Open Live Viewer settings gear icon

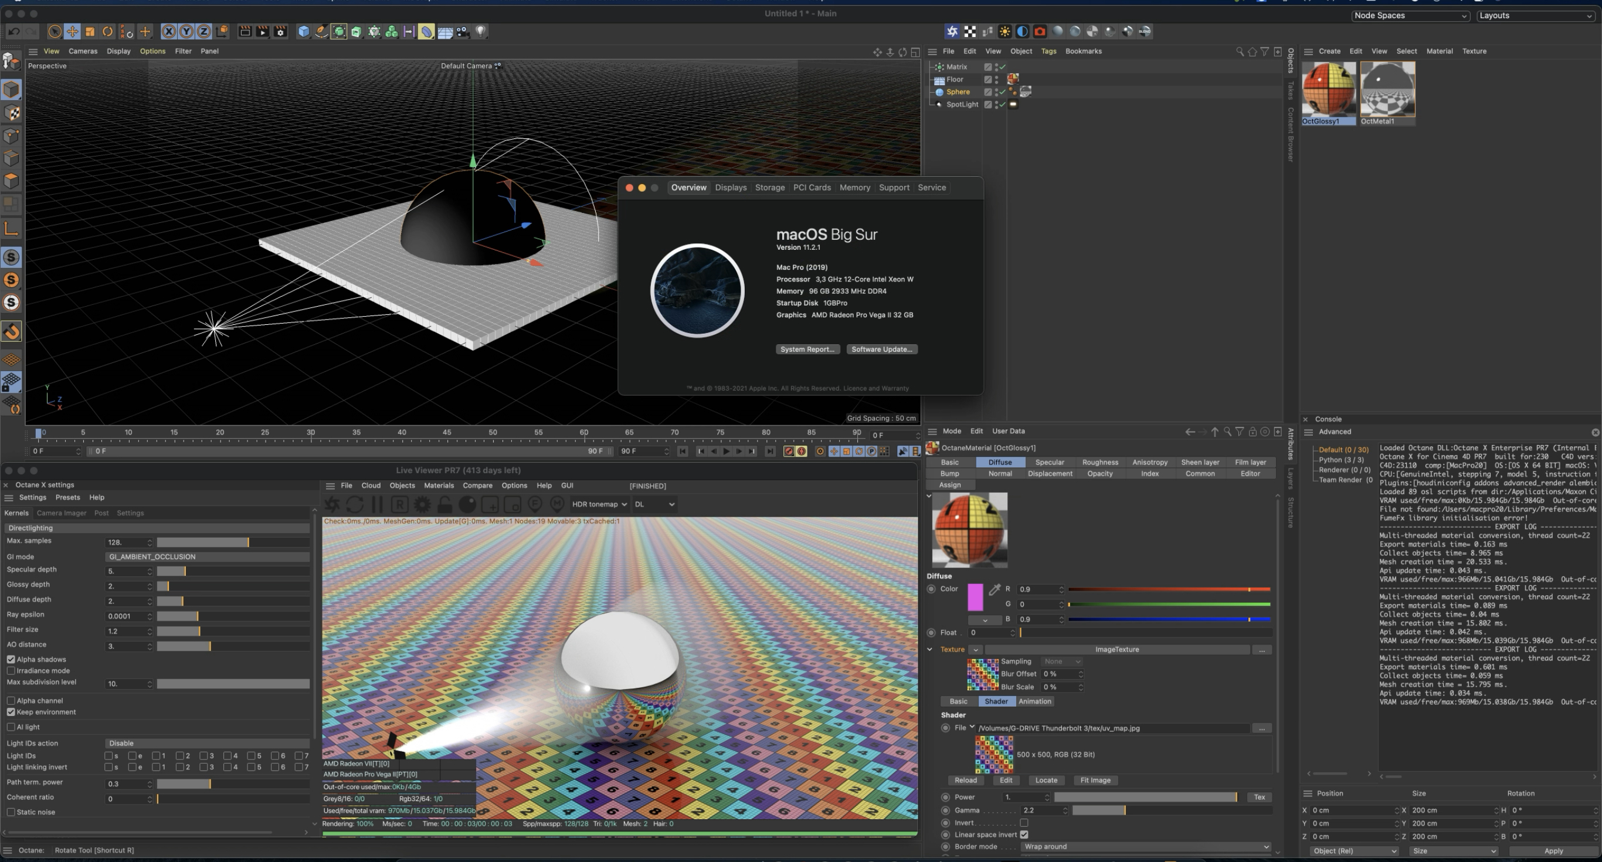tap(422, 504)
